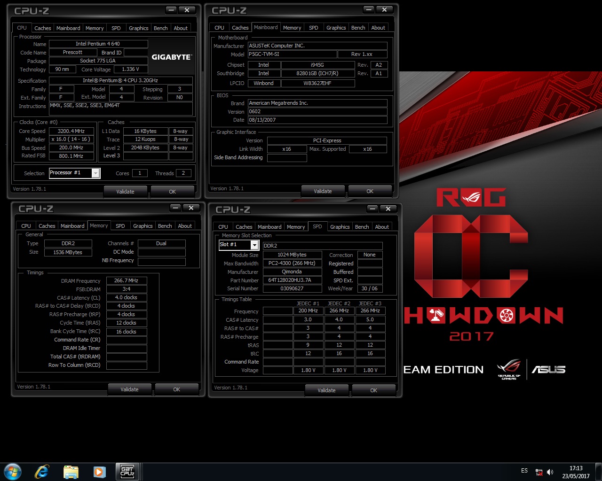The height and width of the screenshot is (481, 602).
Task: Select the Level 2 cache 2048 KBytes
Action: tap(145, 147)
